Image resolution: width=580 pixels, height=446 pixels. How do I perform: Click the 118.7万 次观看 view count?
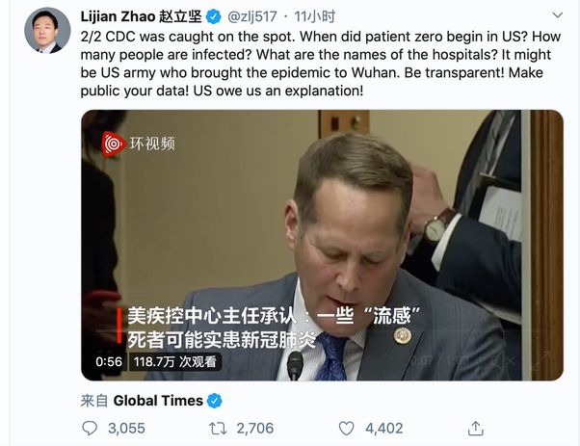click(x=175, y=361)
